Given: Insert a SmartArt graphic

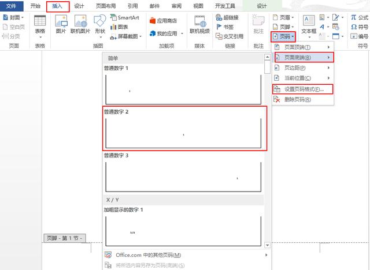Looking at the screenshot, I should tap(125, 17).
